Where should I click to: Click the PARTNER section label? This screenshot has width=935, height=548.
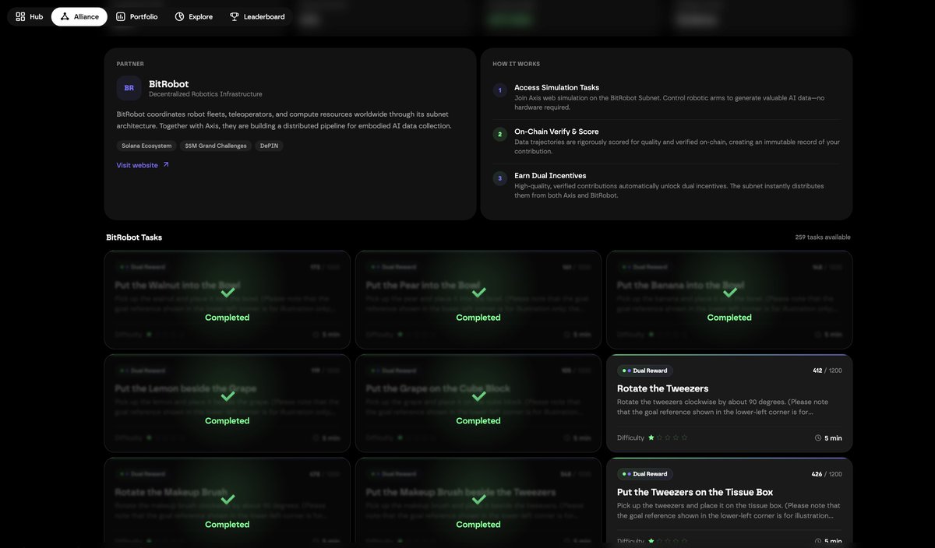click(x=130, y=64)
